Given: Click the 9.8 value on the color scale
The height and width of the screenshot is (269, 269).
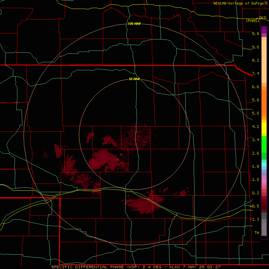Looking at the screenshot, I should click(256, 33).
